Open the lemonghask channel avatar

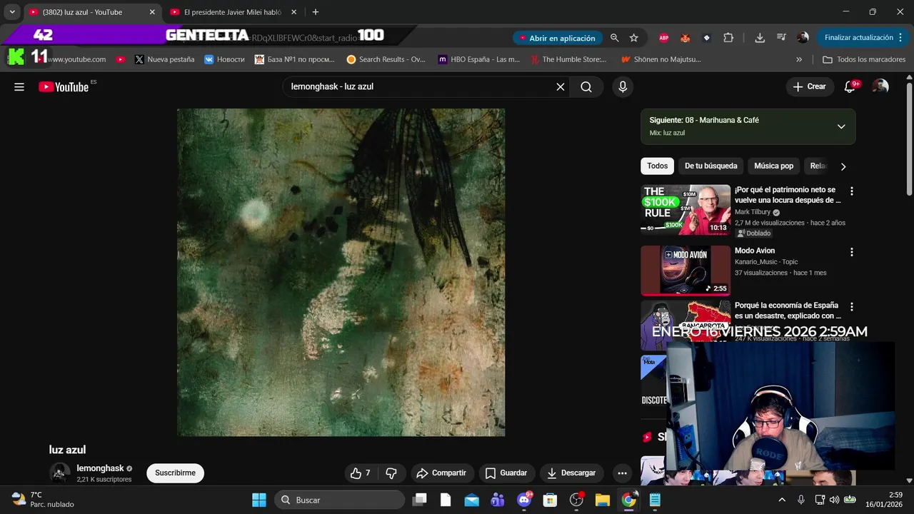(60, 473)
